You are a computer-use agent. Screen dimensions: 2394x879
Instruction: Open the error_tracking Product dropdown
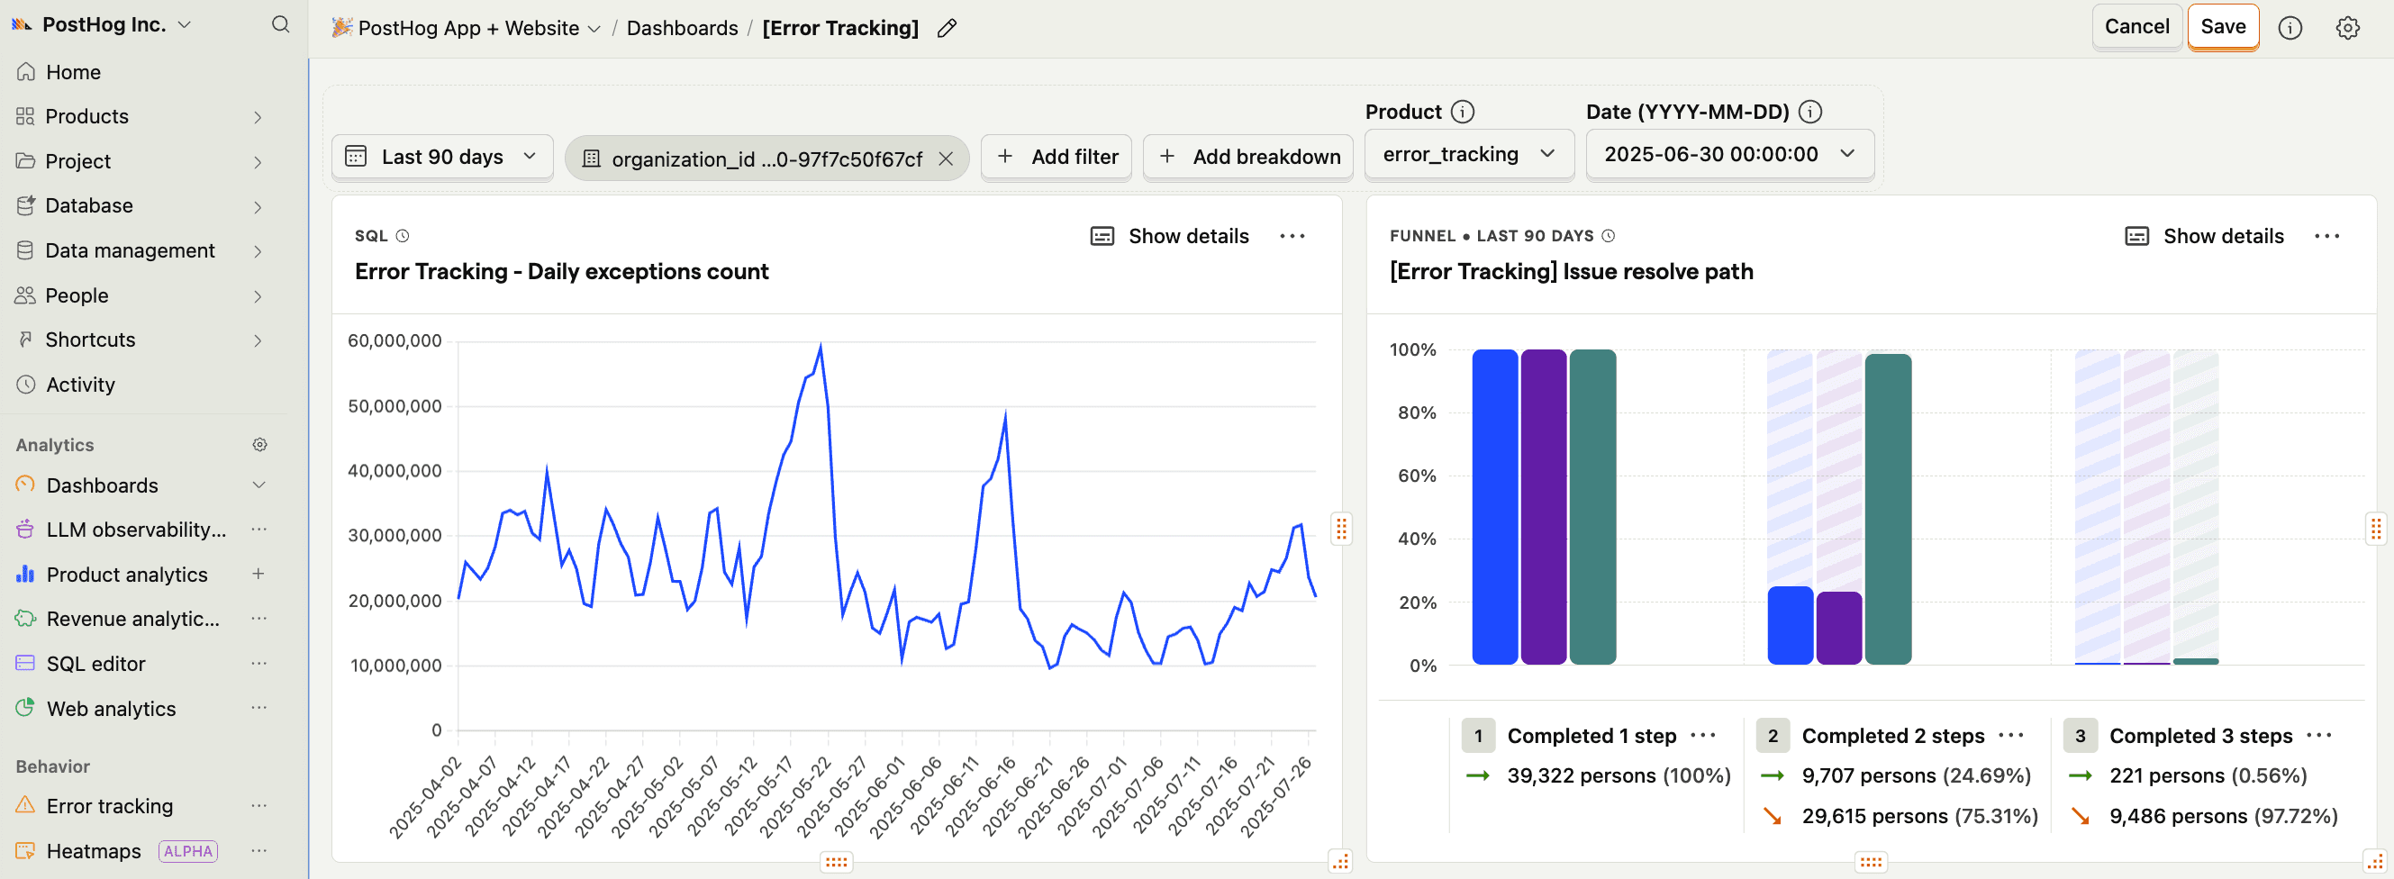(x=1469, y=154)
